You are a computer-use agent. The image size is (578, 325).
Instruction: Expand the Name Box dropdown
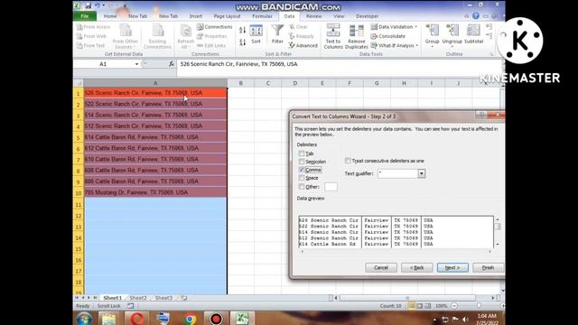(136, 64)
